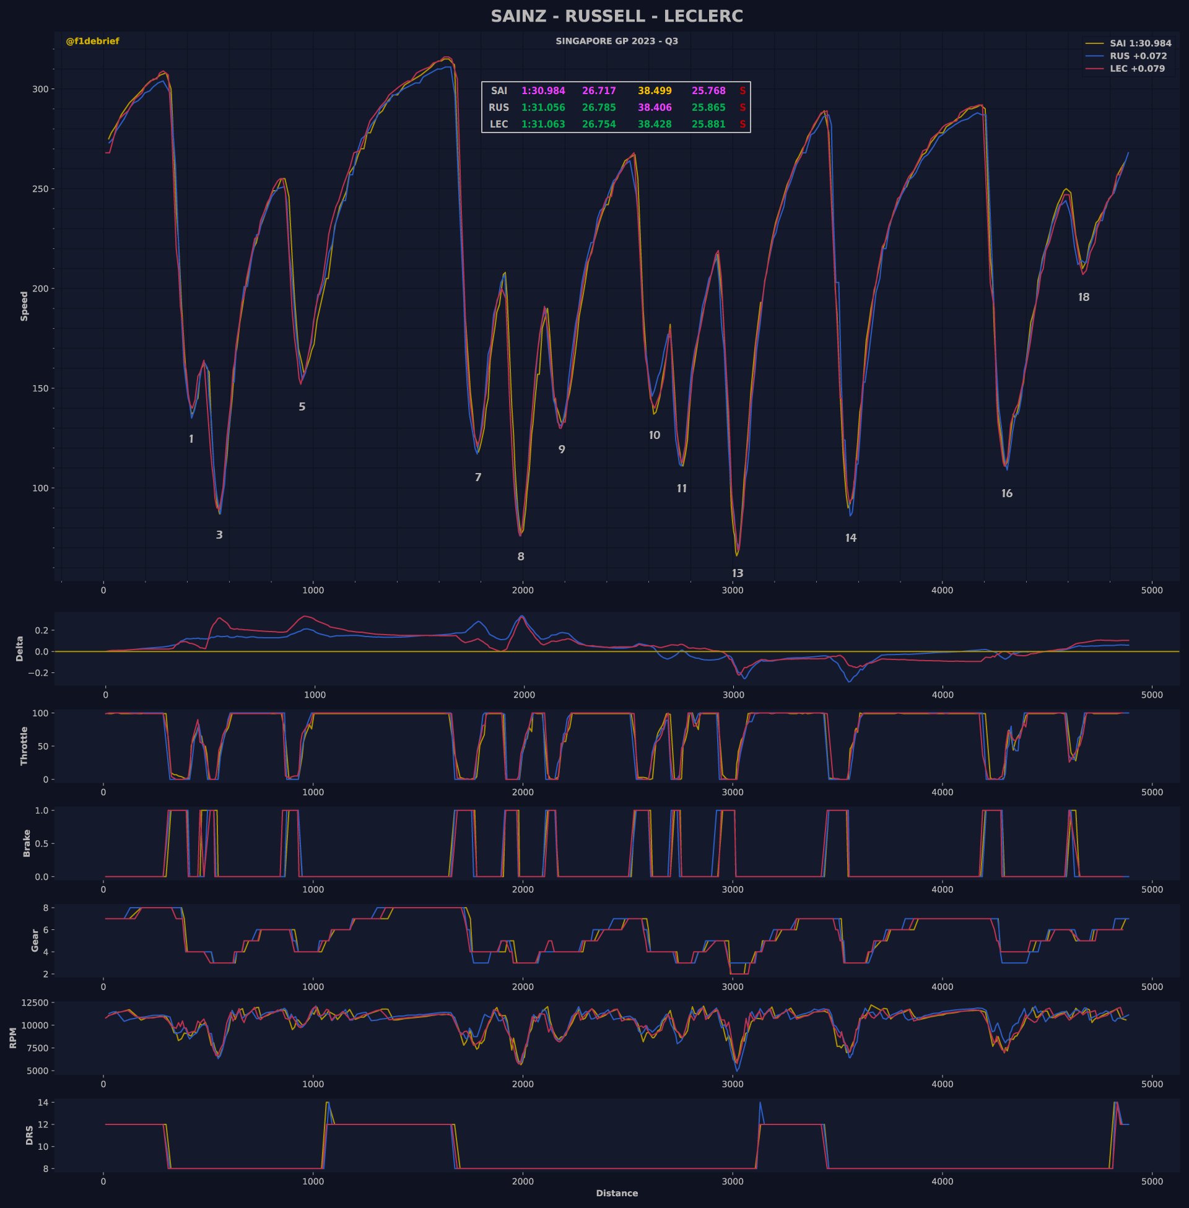Click the Throttle axis label

tap(24, 745)
